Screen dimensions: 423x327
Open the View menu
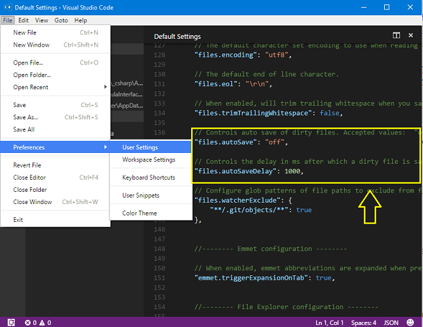click(41, 20)
